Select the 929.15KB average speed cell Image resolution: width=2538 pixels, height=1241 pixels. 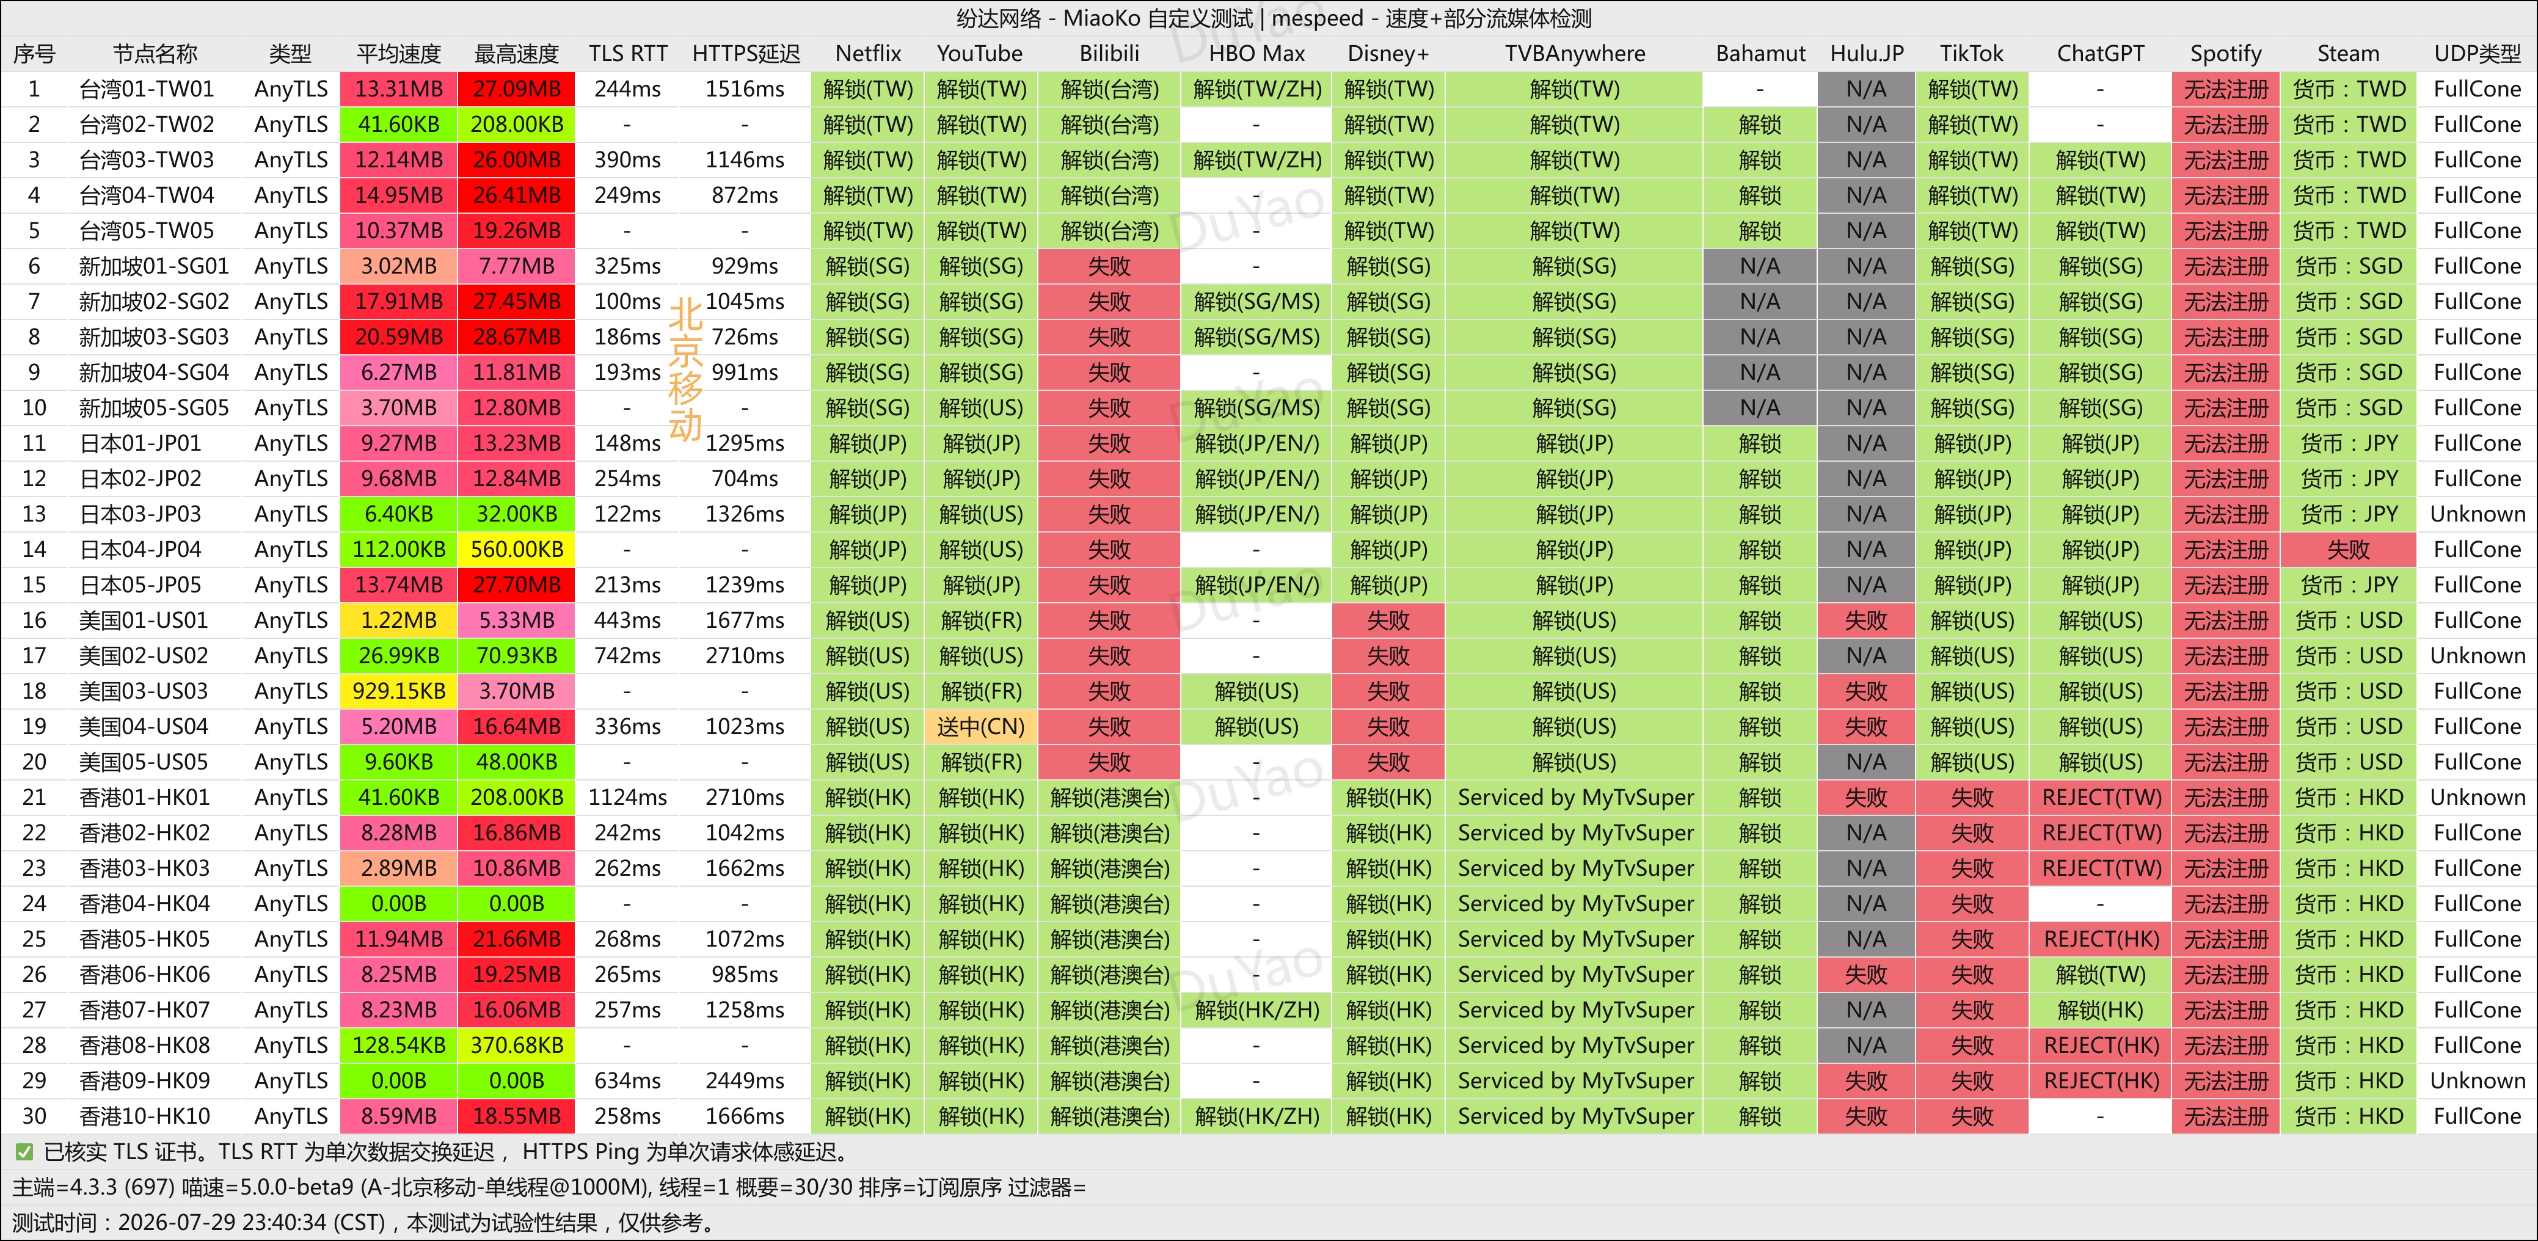coord(399,691)
